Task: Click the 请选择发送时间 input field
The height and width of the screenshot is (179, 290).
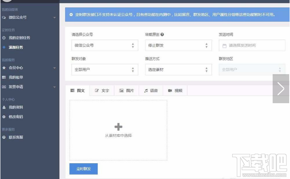Action: [252, 45]
